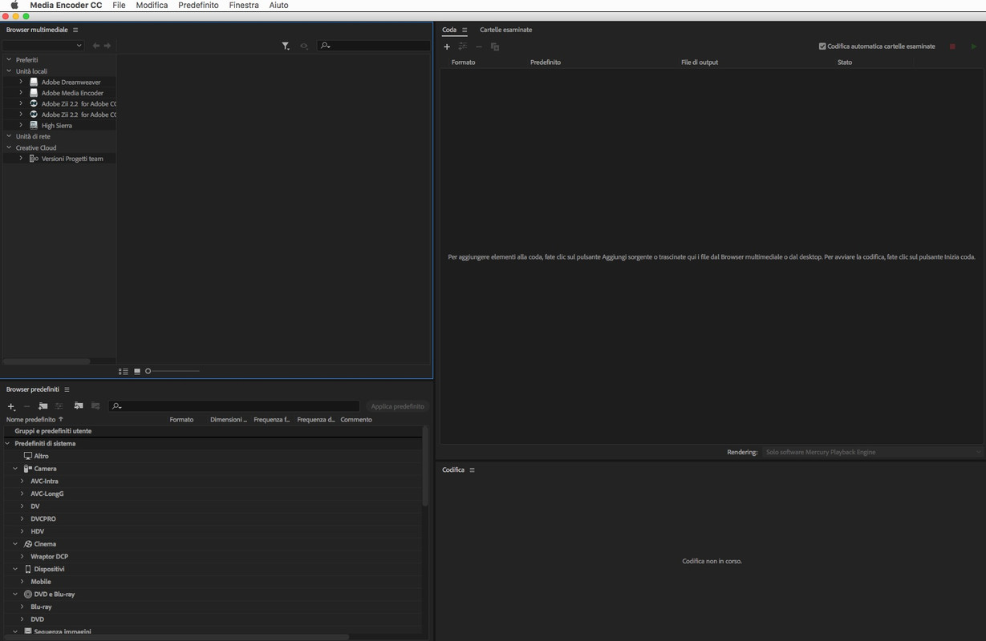The height and width of the screenshot is (641, 986).
Task: Click the Formato column header in presets
Action: (181, 419)
